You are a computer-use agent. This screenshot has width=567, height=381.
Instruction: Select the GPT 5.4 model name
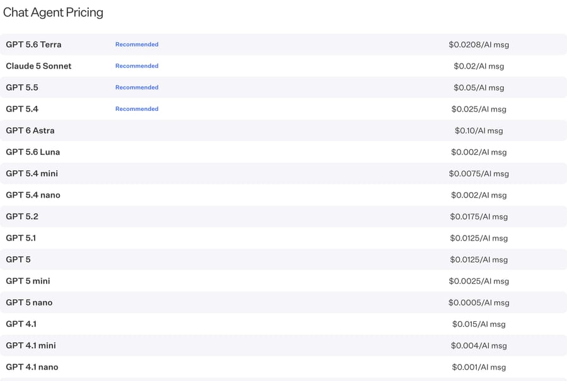(22, 109)
